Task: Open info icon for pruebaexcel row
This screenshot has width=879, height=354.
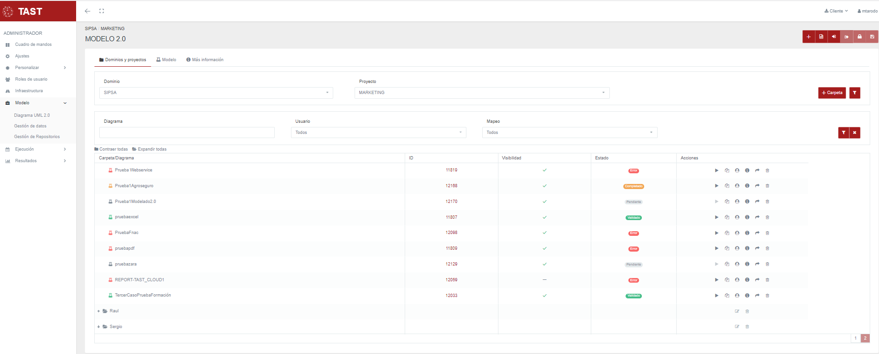Action: (x=747, y=217)
